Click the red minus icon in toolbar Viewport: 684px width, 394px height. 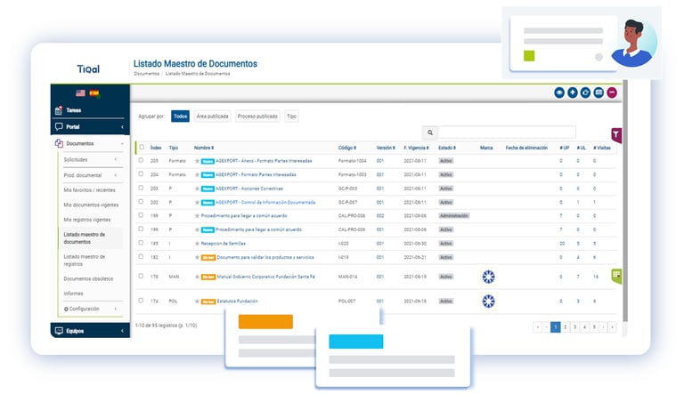click(x=612, y=92)
